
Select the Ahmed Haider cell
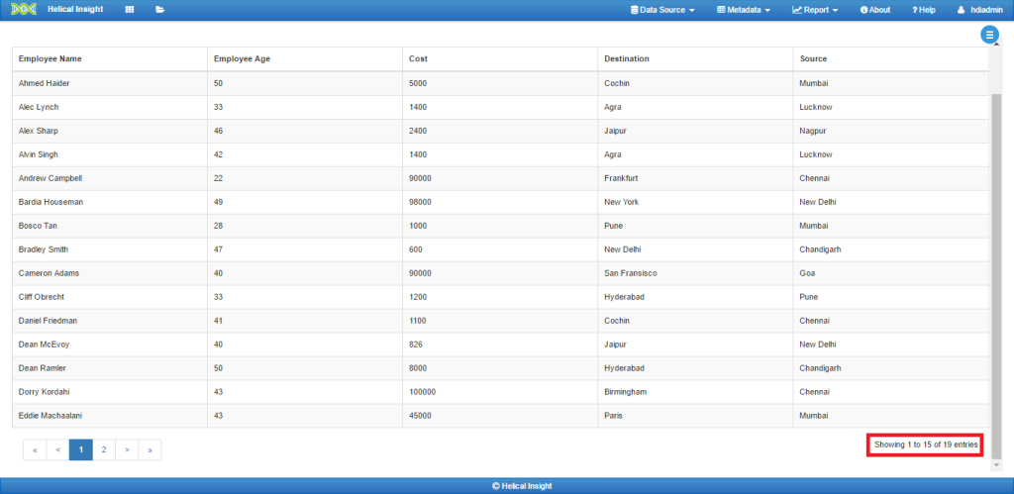click(x=110, y=83)
